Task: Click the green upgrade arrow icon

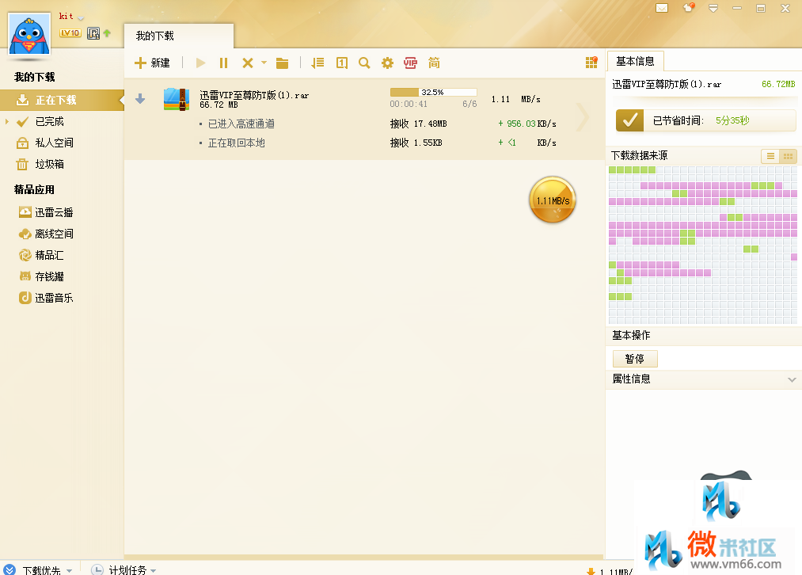Action: 107,33
